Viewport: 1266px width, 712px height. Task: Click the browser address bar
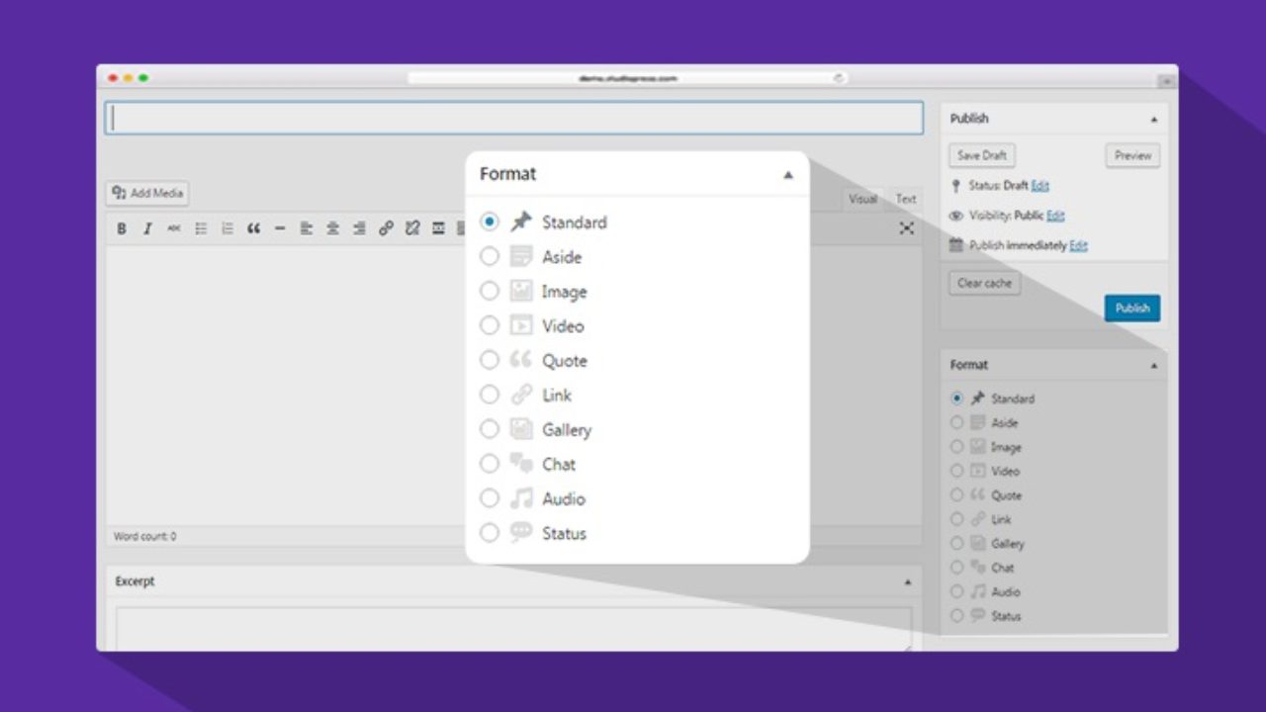pos(628,77)
